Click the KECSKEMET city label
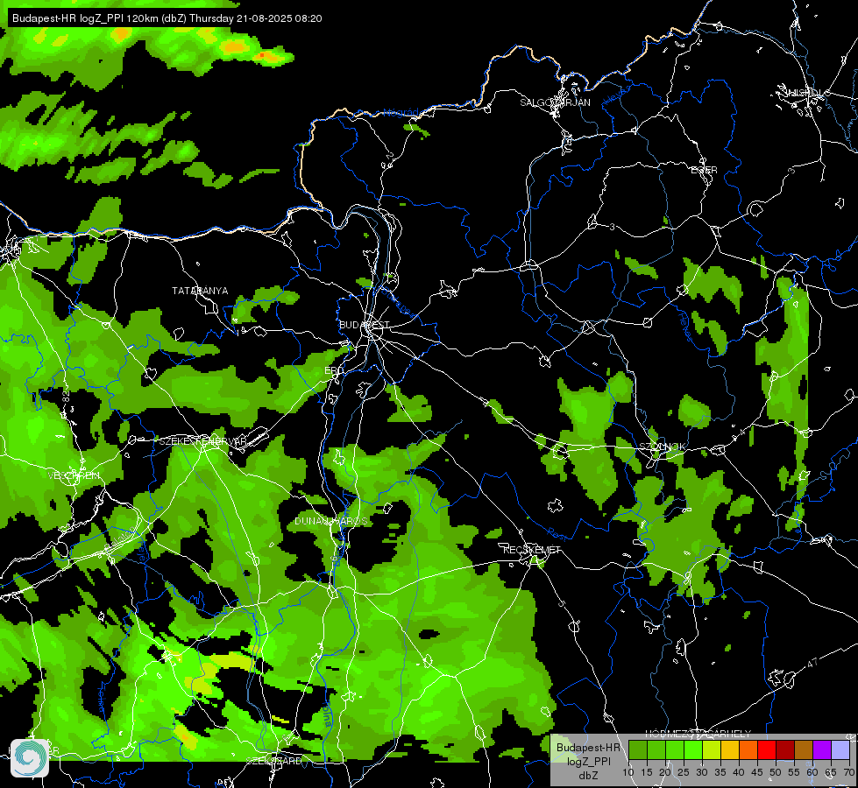This screenshot has width=858, height=788. pos(532,550)
